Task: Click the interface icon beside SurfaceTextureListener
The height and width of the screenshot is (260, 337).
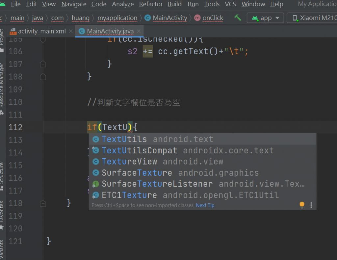Action: tap(96, 184)
